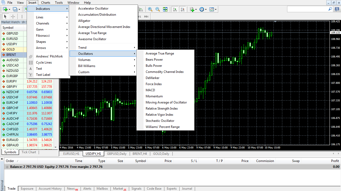341x191 pixels.
Task: Click the search input field
Action: tap(308, 9)
